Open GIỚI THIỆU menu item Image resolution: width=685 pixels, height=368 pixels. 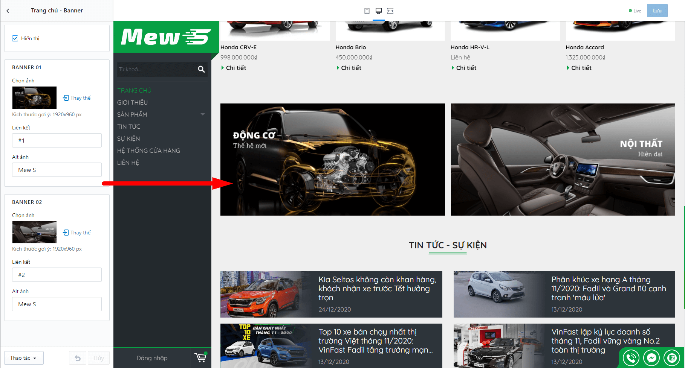pos(132,102)
